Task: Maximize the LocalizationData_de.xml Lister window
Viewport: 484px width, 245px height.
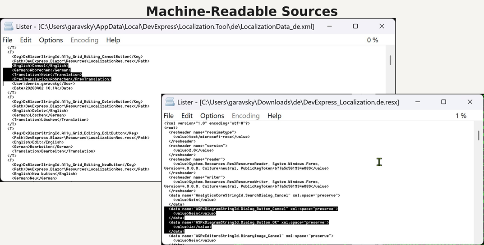Action: [x=355, y=26]
